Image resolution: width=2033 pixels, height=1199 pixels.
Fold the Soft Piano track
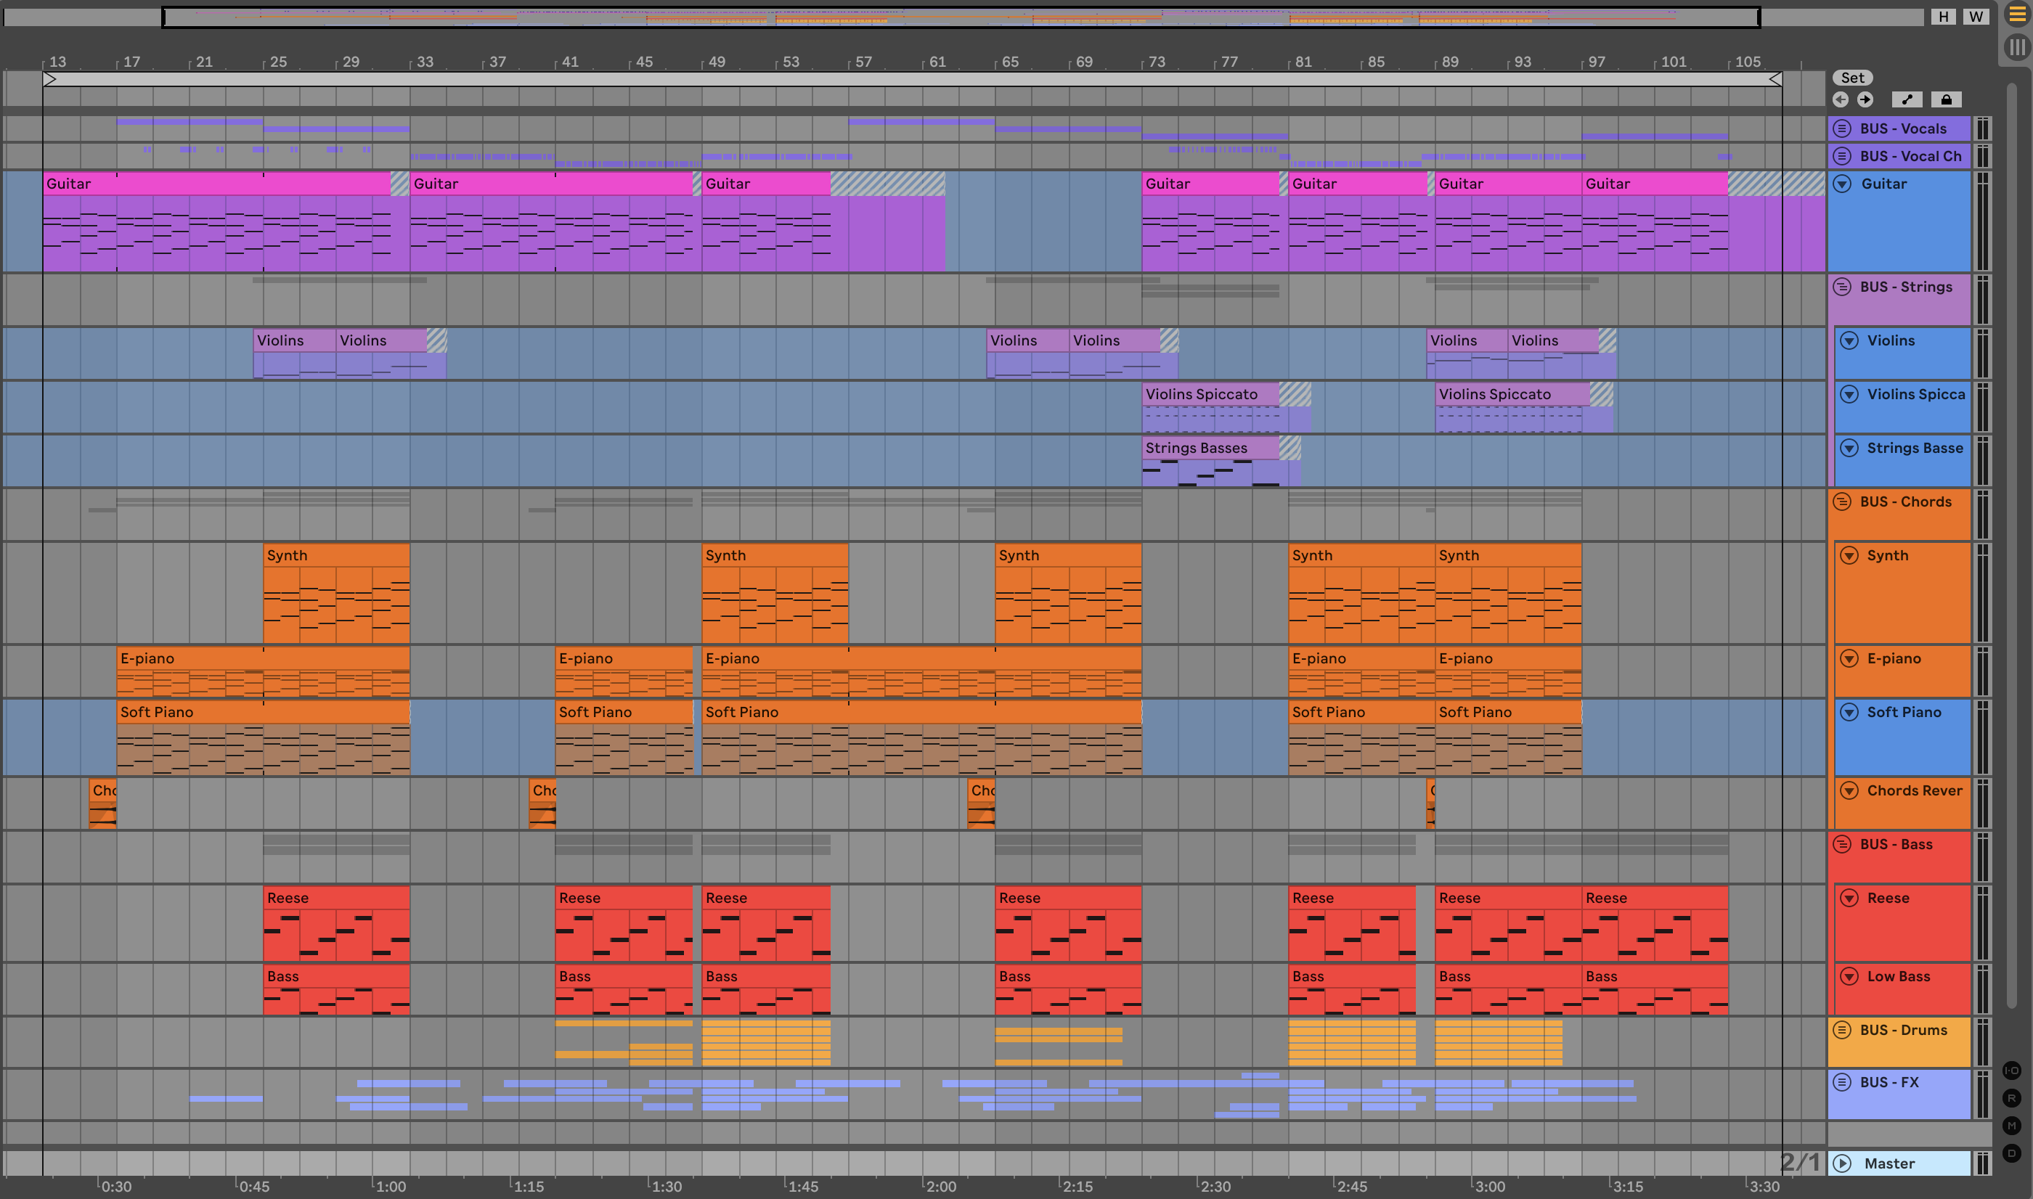pyautogui.click(x=1849, y=713)
